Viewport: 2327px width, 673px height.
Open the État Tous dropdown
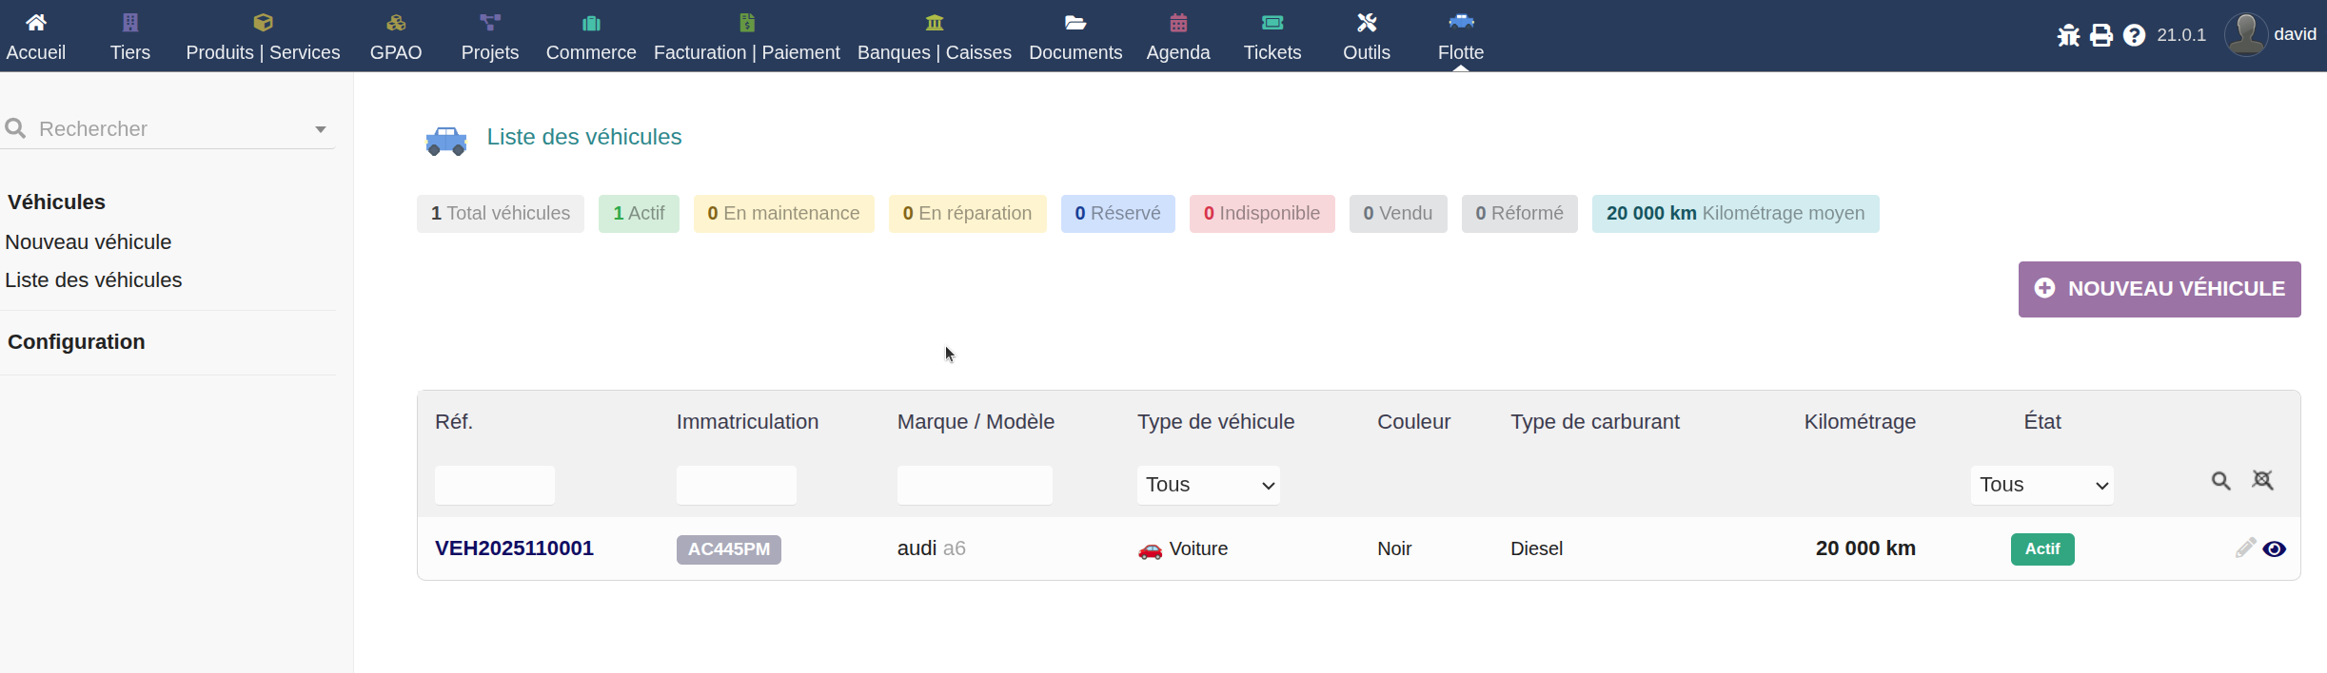pyautogui.click(x=2042, y=485)
